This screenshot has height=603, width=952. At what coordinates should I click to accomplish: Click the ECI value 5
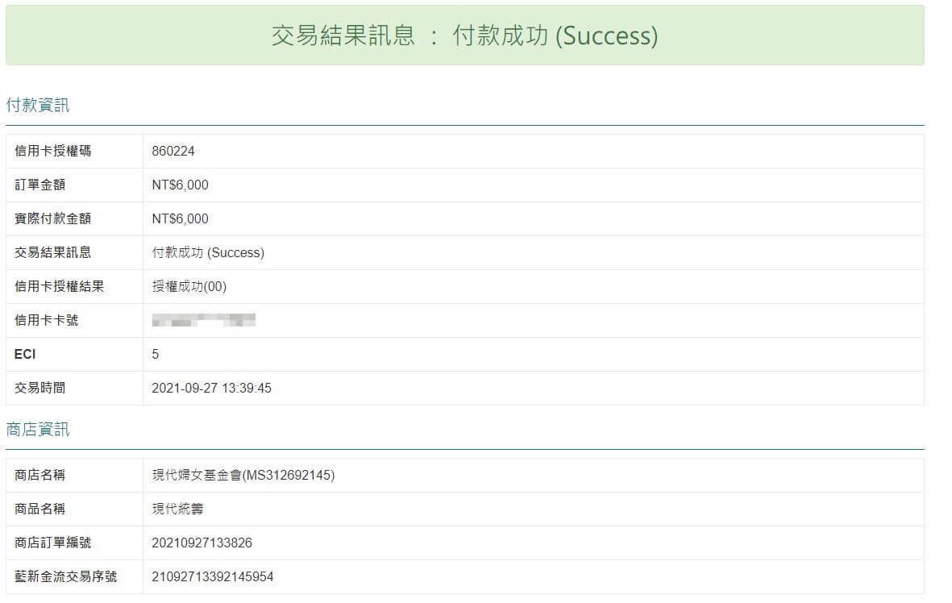pyautogui.click(x=156, y=354)
